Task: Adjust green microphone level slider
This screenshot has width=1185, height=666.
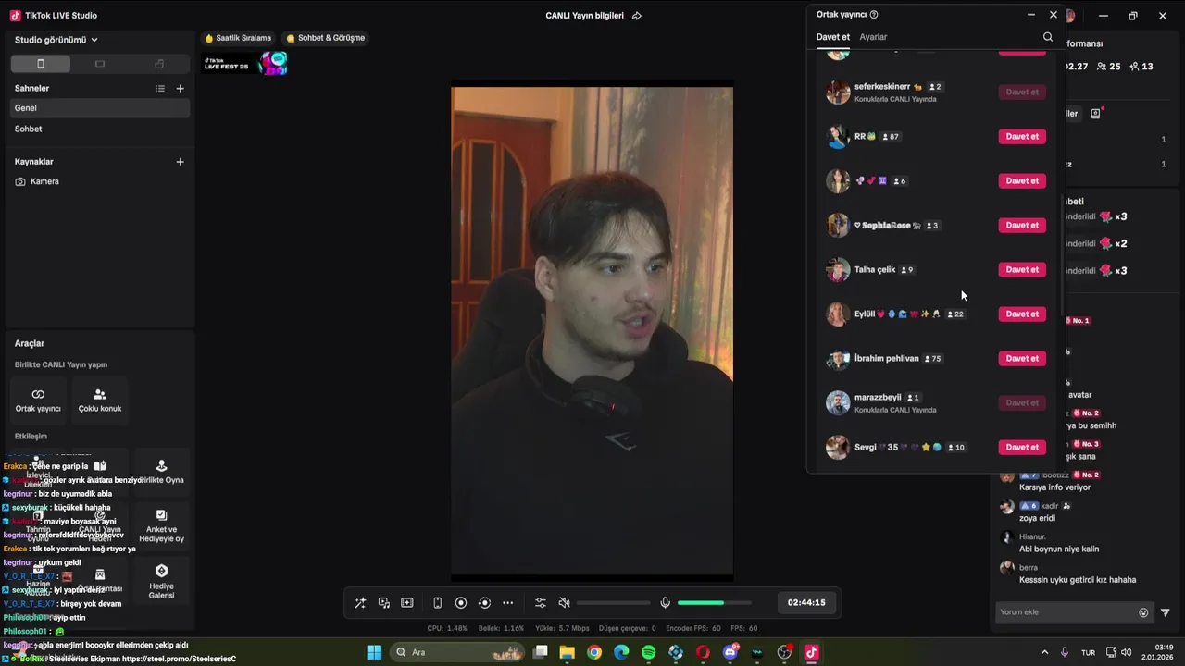Action: click(714, 603)
